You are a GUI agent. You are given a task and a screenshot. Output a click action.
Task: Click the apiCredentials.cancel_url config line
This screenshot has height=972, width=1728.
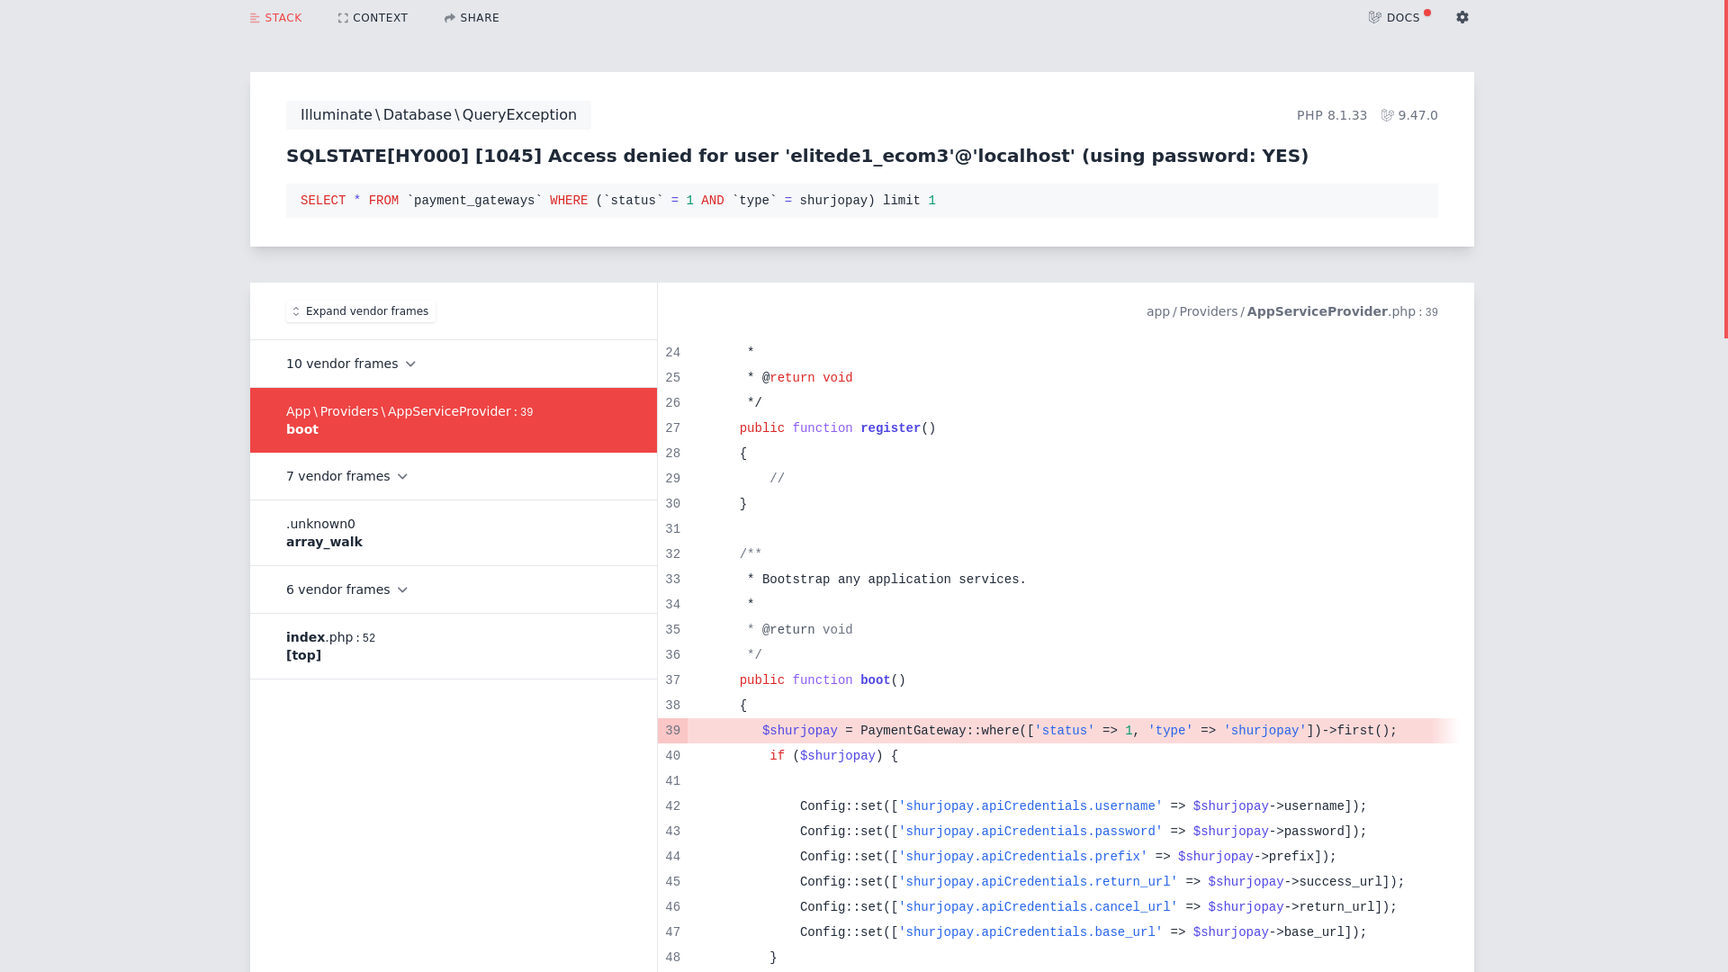pos(1098,907)
